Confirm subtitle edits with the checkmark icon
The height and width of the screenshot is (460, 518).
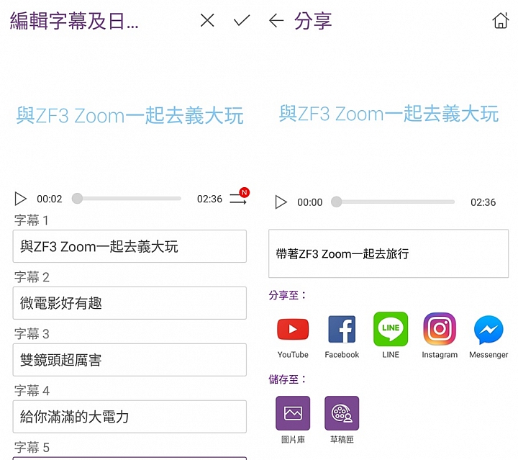[242, 20]
